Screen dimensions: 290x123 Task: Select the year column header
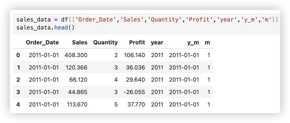tap(157, 42)
